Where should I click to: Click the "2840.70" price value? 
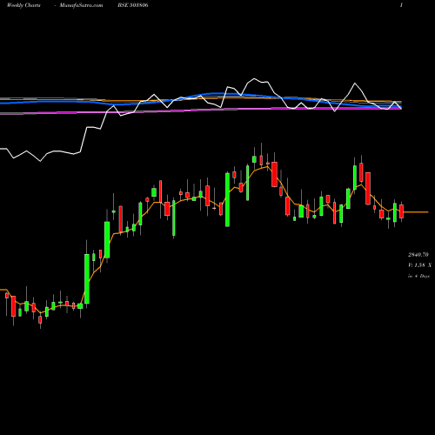[x=418, y=255]
